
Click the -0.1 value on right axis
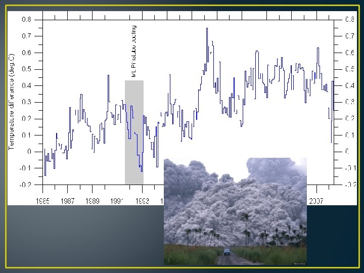pyautogui.click(x=350, y=168)
